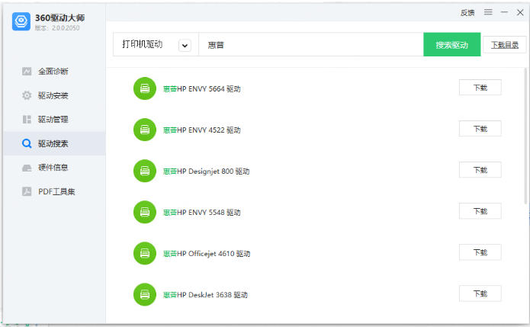
Task: Click the results list vertical scrollbar
Action: (525, 136)
